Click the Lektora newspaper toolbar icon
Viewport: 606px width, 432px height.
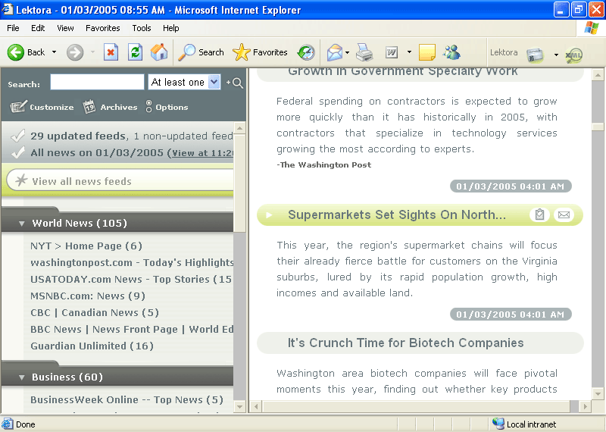tap(536, 55)
